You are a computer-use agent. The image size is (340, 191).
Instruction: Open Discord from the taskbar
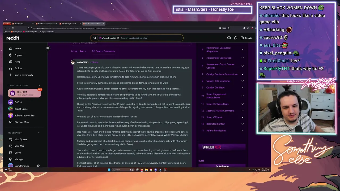pyautogui.click(x=156, y=170)
